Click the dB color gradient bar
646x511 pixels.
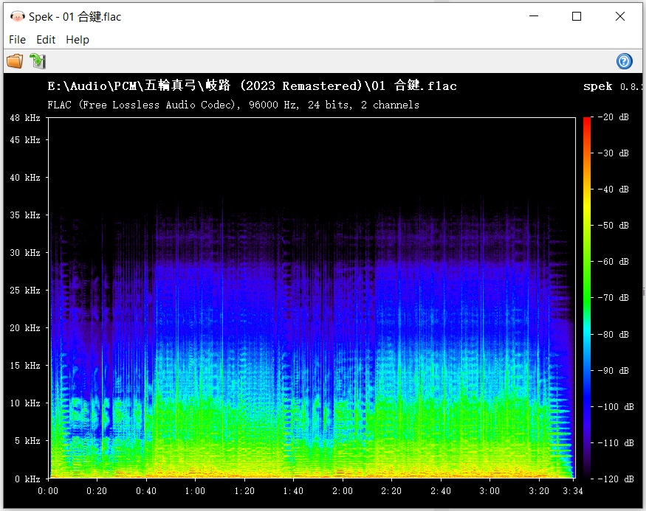point(587,298)
